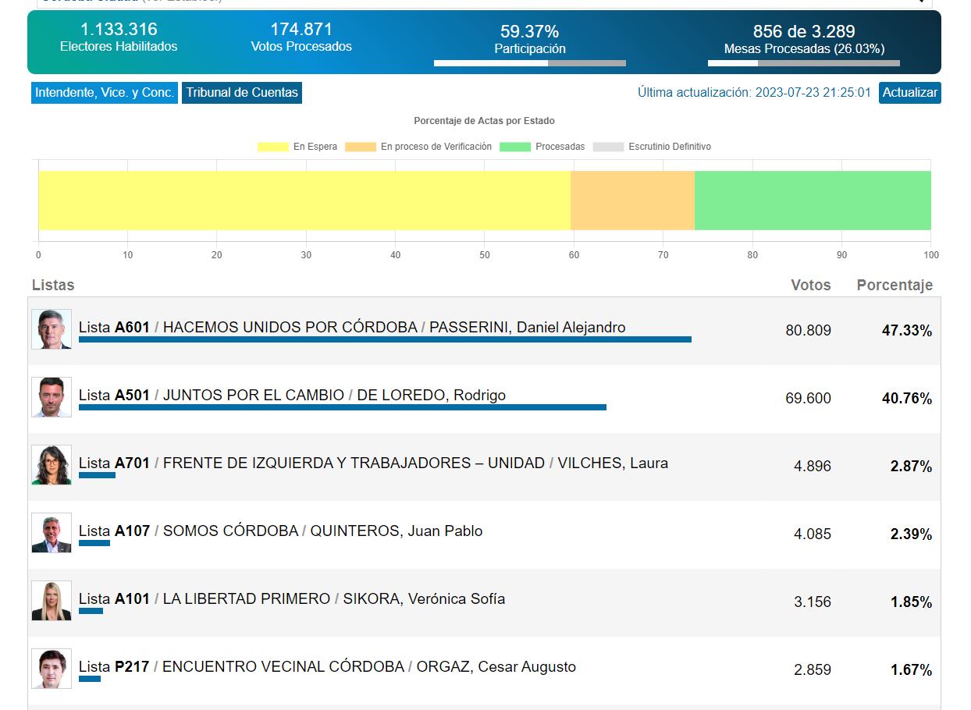This screenshot has width=971, height=710.
Task: Click the yellow En Espera chart segment
Action: [x=304, y=201]
